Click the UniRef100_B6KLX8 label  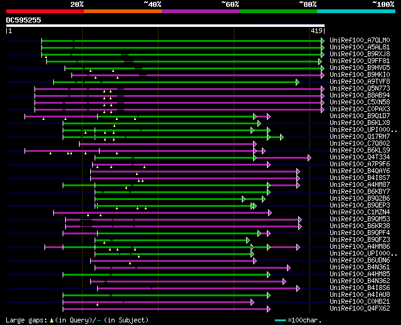(x=360, y=123)
